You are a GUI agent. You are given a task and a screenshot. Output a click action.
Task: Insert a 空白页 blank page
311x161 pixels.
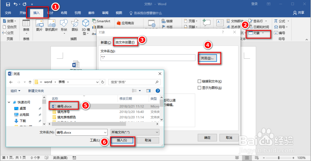click(10, 27)
